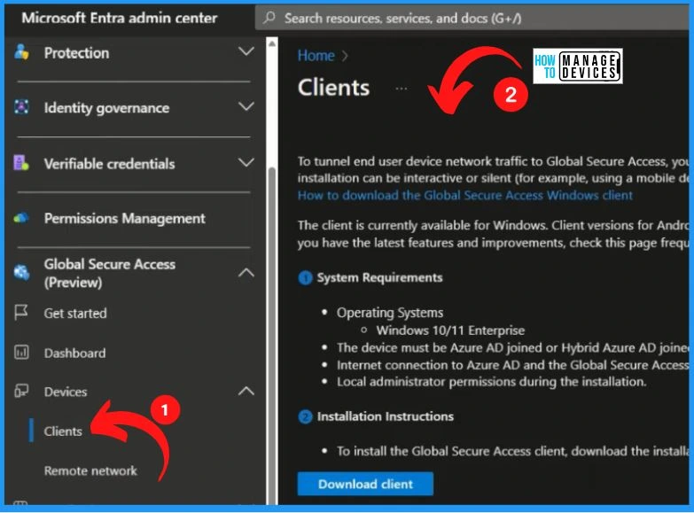Select Clients under Devices
Screen dimensions: 694x513
[x=63, y=431]
